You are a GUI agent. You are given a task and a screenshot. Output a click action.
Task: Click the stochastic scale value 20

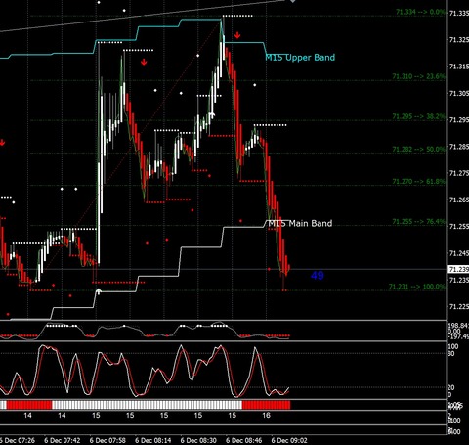[451, 387]
